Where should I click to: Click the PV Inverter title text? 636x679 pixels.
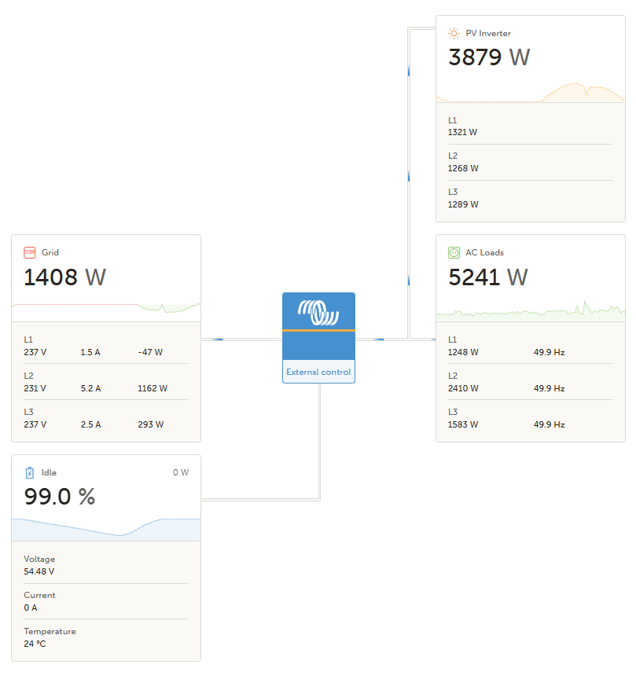tap(488, 33)
